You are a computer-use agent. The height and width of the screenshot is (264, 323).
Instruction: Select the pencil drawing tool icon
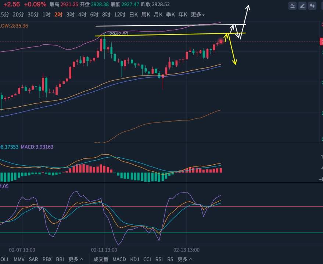tap(302, 6)
